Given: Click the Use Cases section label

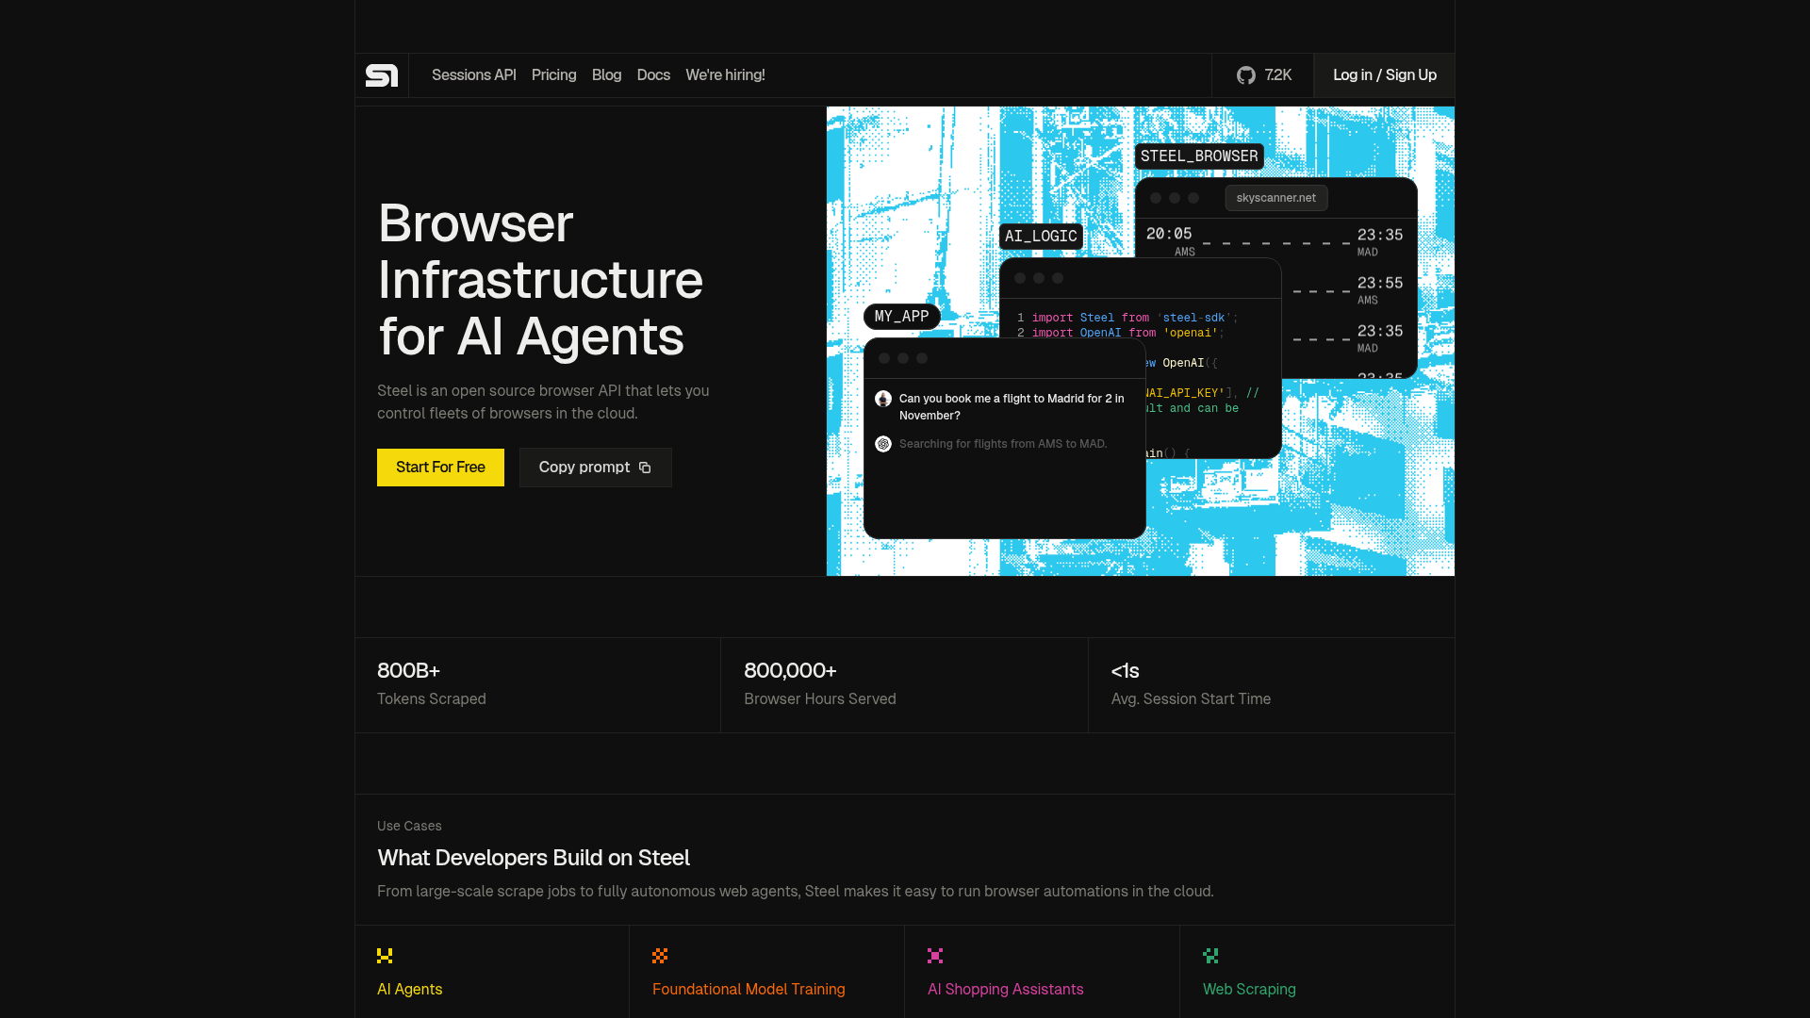Looking at the screenshot, I should [x=409, y=826].
